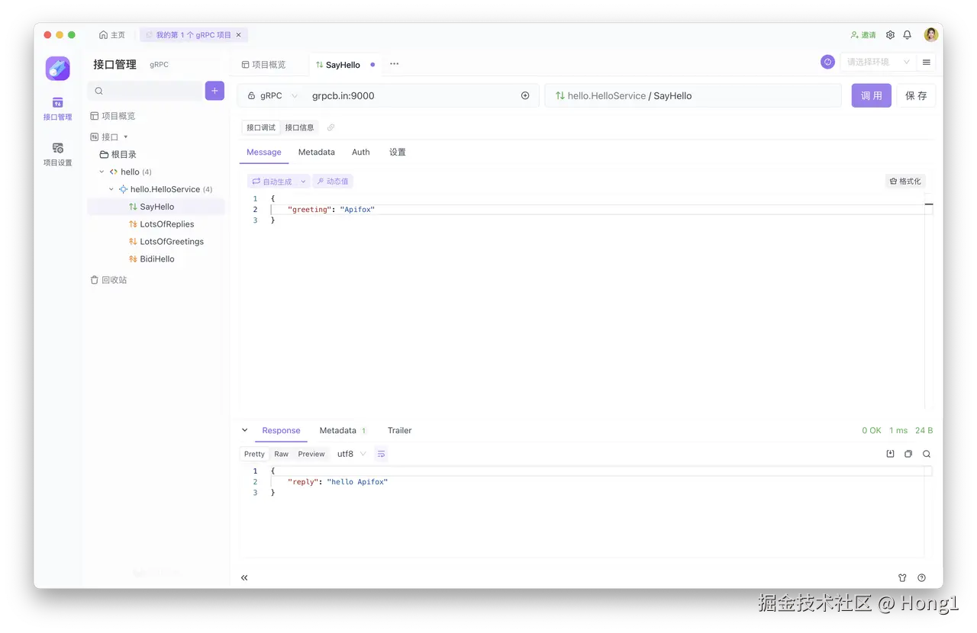
Task: Switch to 接口信息 mode
Action: coord(299,127)
